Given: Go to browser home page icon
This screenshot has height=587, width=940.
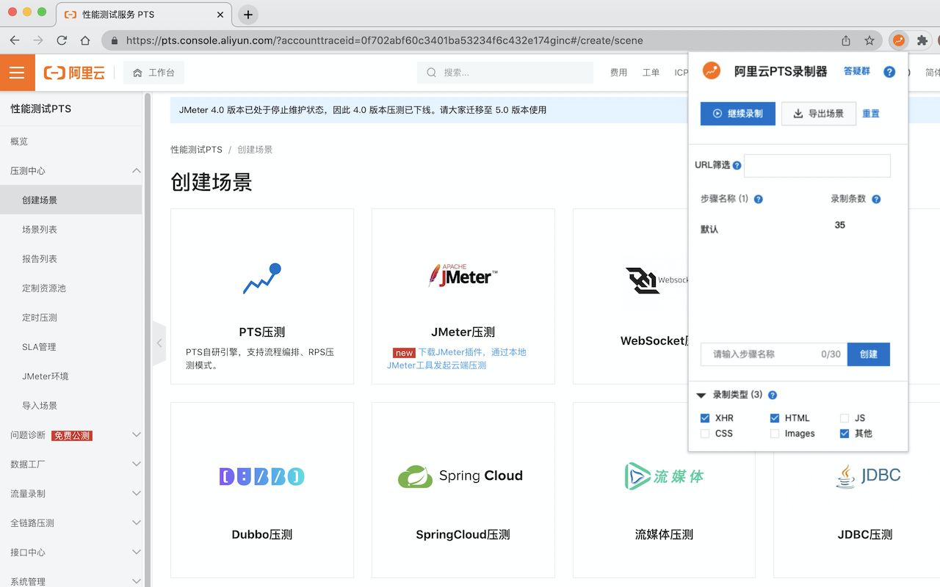Looking at the screenshot, I should tap(85, 40).
